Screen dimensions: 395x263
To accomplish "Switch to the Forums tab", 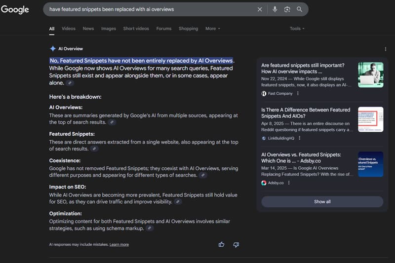I will point(164,29).
